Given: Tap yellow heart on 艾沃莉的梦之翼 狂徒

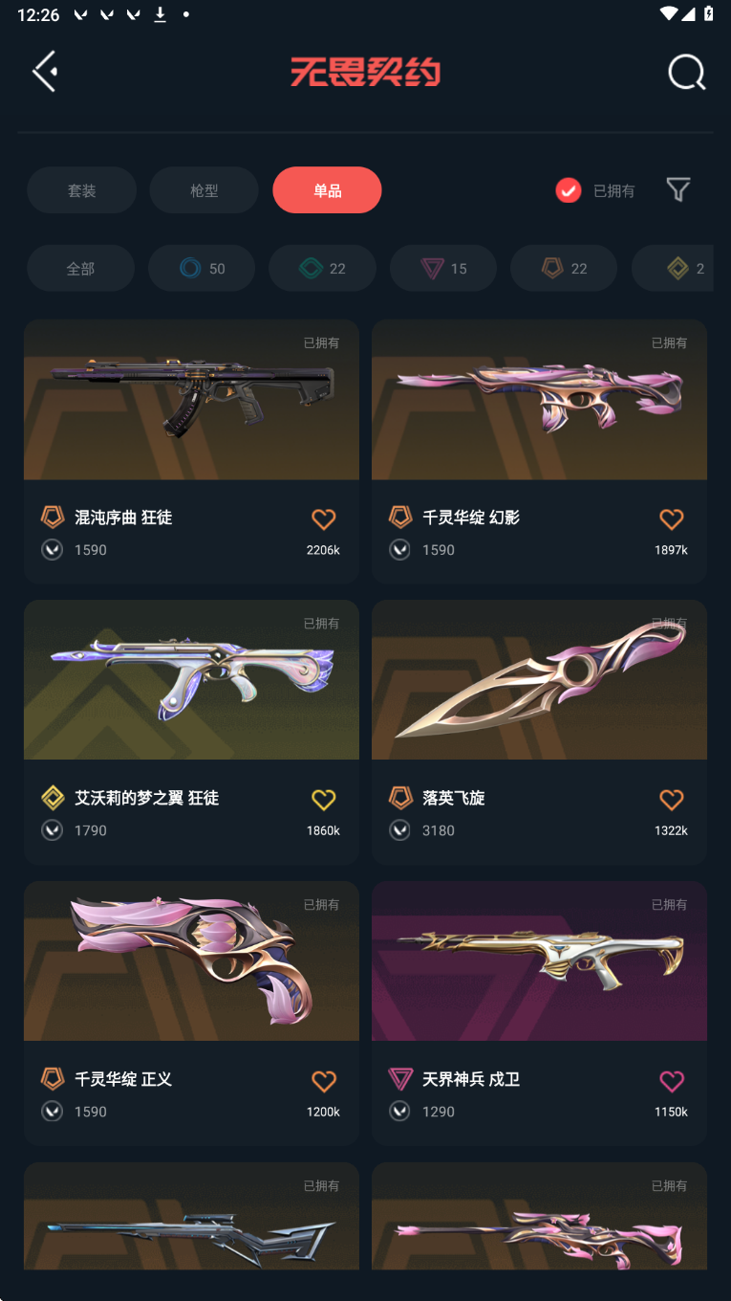Looking at the screenshot, I should click(324, 799).
